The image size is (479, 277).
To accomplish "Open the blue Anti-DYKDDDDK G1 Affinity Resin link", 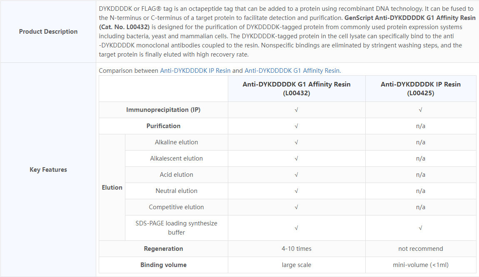I will (292, 71).
